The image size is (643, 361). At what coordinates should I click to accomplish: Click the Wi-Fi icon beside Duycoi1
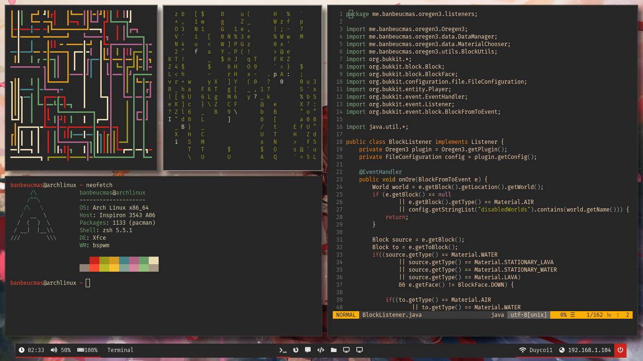(522, 350)
